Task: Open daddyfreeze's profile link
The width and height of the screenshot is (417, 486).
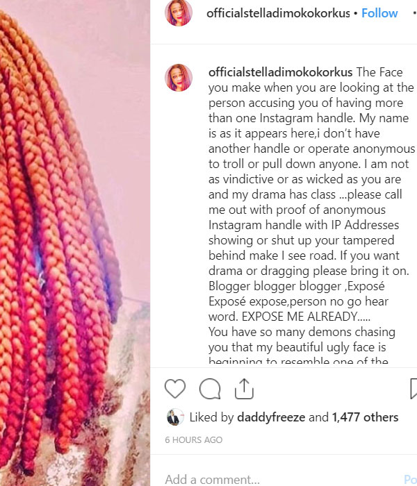Action: pos(271,417)
